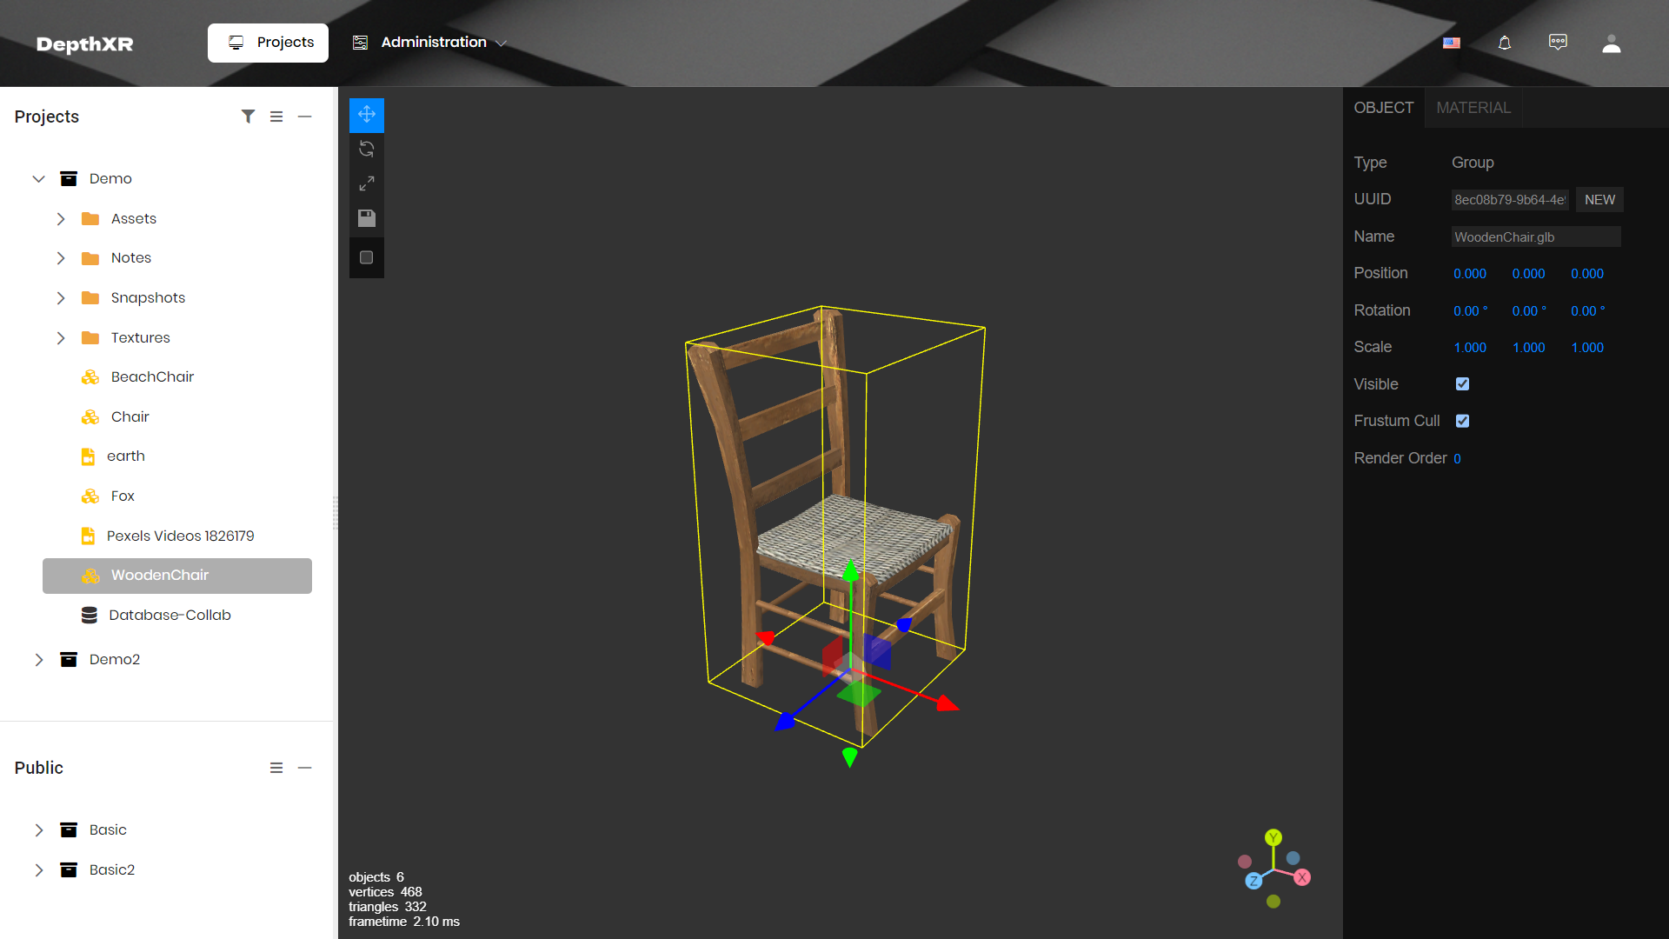Screen dimensions: 1669x939
Task: Open the user profile icon
Action: pos(1612,43)
